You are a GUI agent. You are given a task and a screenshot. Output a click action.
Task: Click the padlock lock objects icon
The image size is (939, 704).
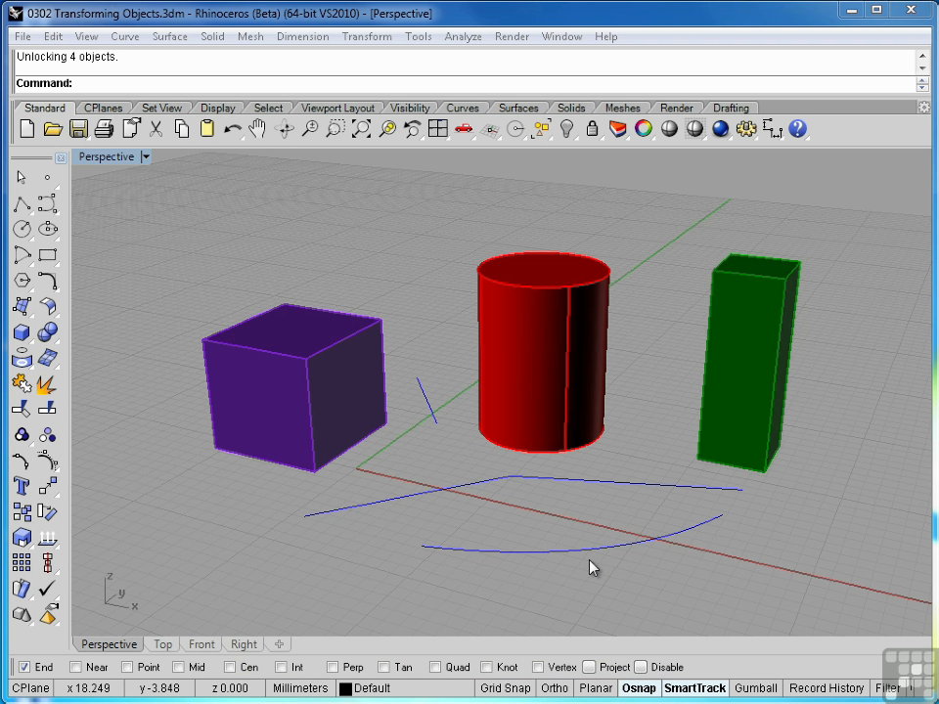click(x=593, y=129)
